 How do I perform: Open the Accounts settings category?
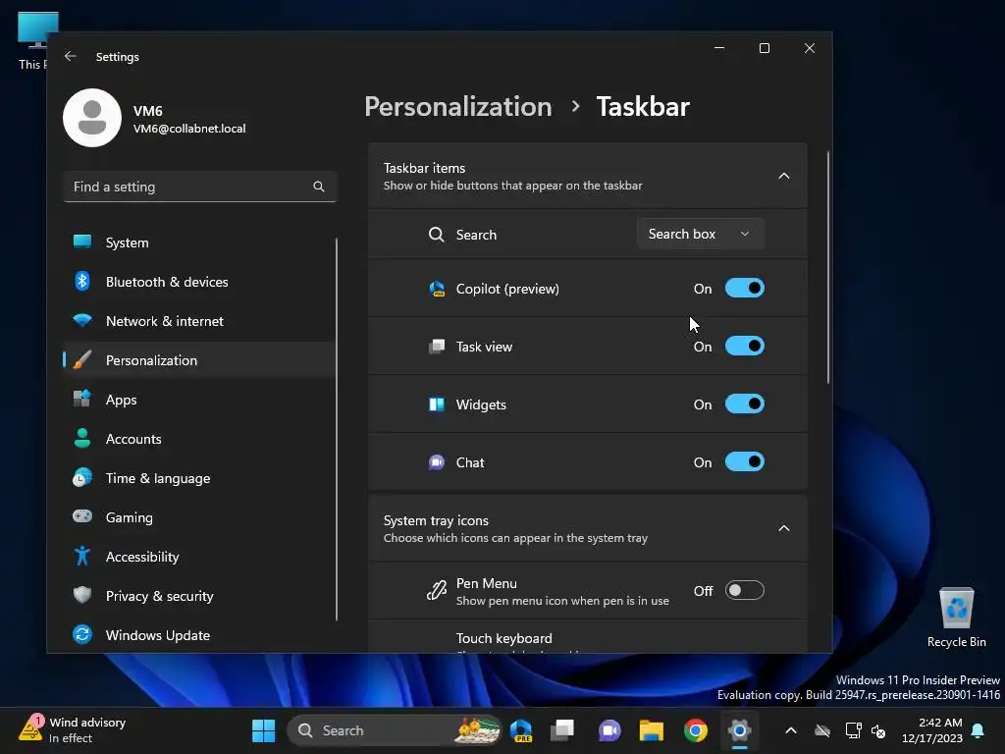(199, 439)
